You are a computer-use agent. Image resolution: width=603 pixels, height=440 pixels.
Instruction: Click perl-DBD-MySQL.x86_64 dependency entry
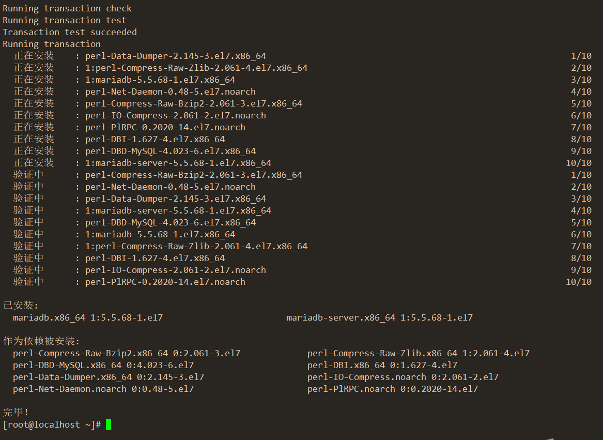coord(103,366)
